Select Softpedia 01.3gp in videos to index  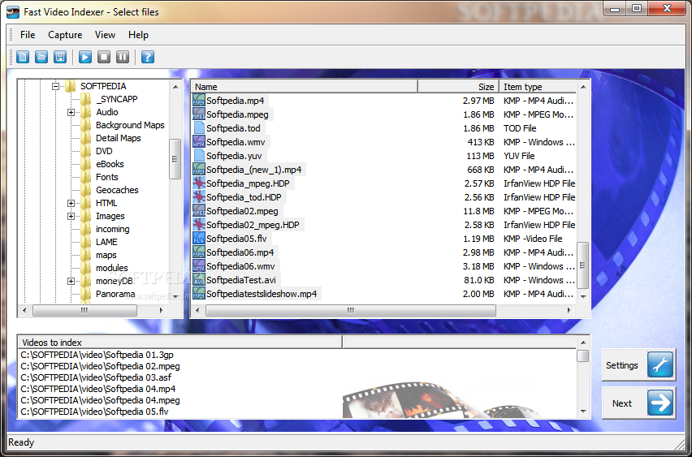[97, 355]
